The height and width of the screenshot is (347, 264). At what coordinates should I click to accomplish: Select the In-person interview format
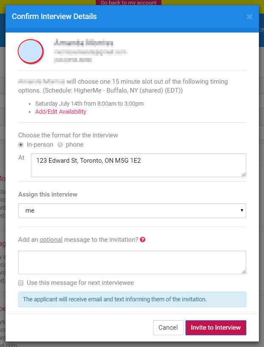coord(21,145)
